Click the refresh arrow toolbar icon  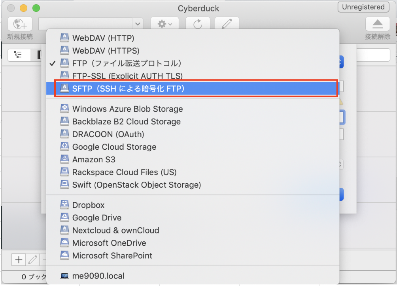pos(198,24)
